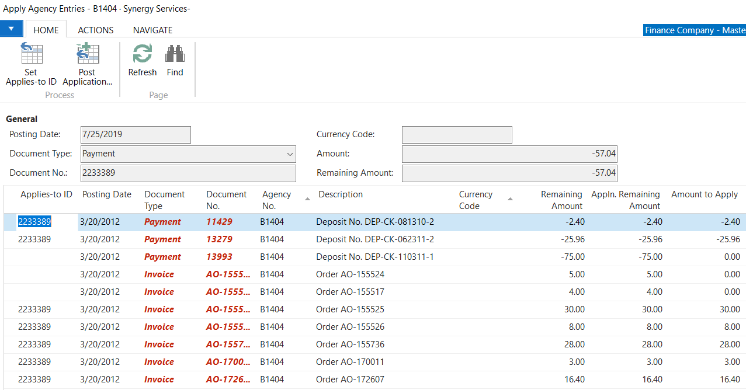Click the Set Applies-to ID icon

pos(31,54)
